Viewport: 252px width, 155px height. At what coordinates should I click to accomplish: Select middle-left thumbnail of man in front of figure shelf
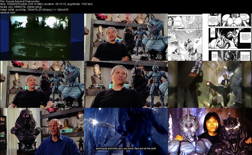coord(42,84)
